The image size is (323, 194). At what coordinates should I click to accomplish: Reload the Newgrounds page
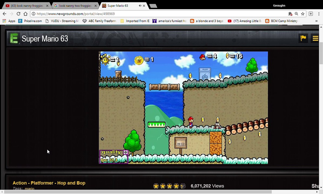(x=19, y=14)
